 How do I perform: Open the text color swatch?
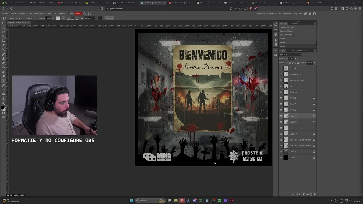pyautogui.click(x=58, y=18)
